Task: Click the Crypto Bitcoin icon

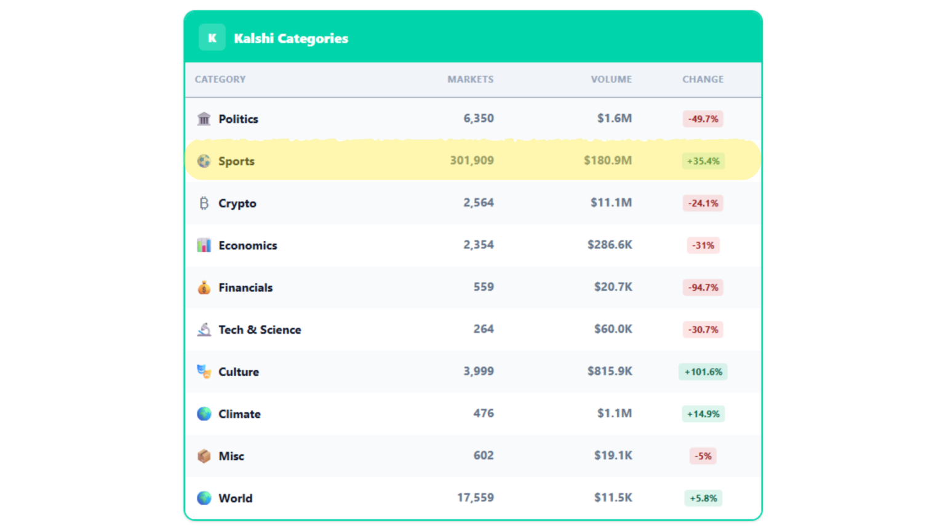Action: pyautogui.click(x=204, y=202)
